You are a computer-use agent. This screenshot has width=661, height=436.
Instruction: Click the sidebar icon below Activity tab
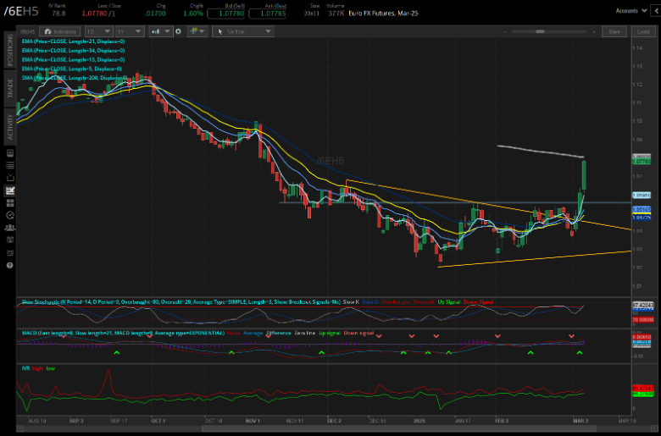pyautogui.click(x=10, y=153)
